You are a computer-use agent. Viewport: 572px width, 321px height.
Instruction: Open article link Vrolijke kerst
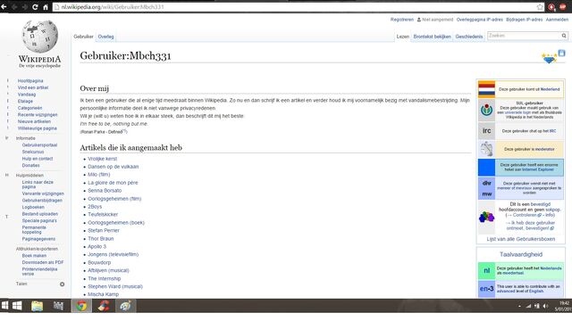point(103,159)
